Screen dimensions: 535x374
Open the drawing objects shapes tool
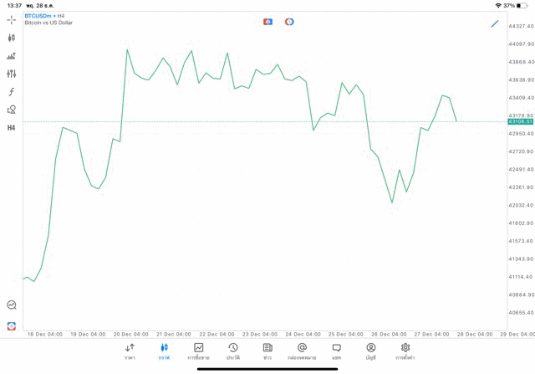click(12, 110)
